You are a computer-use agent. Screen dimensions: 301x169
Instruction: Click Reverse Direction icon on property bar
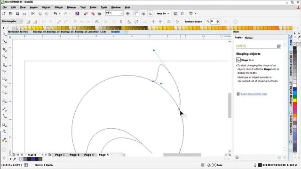pyautogui.click(x=97, y=22)
